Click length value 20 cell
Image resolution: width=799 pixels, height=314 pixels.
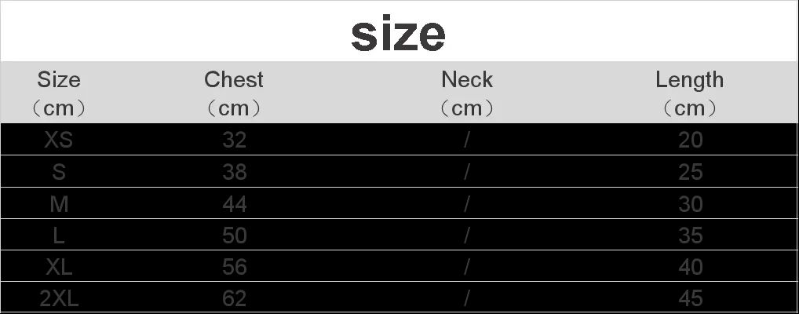coord(690,140)
